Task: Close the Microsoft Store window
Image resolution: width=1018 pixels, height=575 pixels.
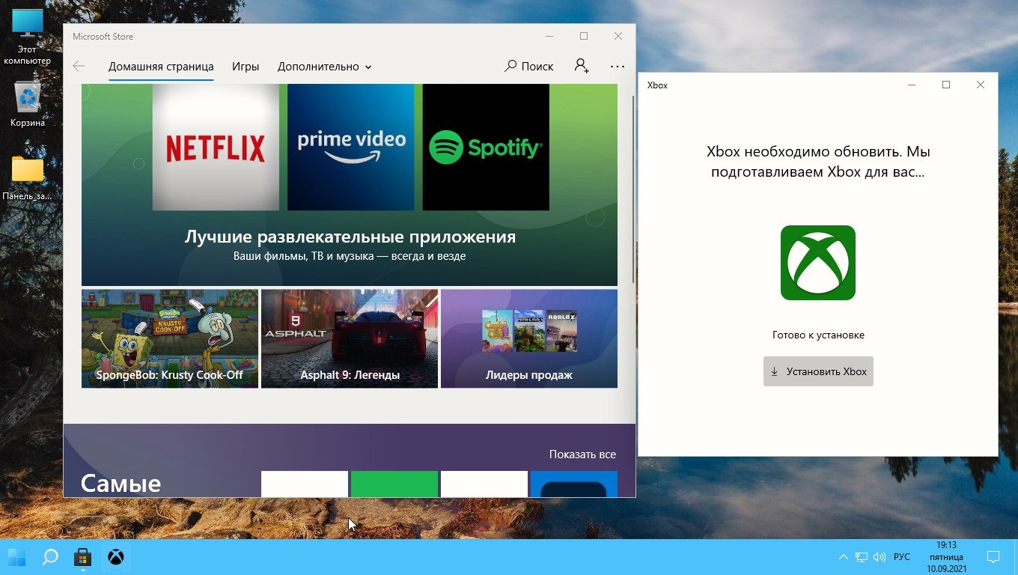Action: [618, 36]
